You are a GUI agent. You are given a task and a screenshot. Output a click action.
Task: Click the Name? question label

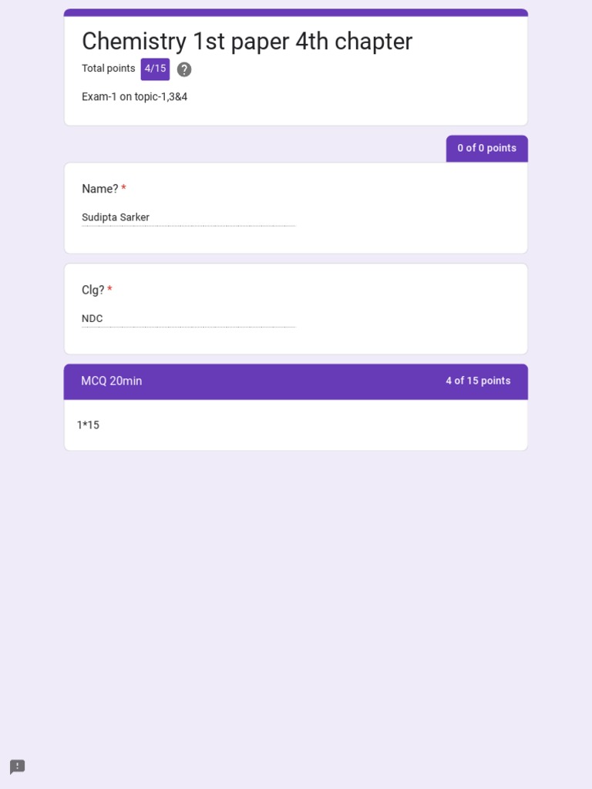100,189
